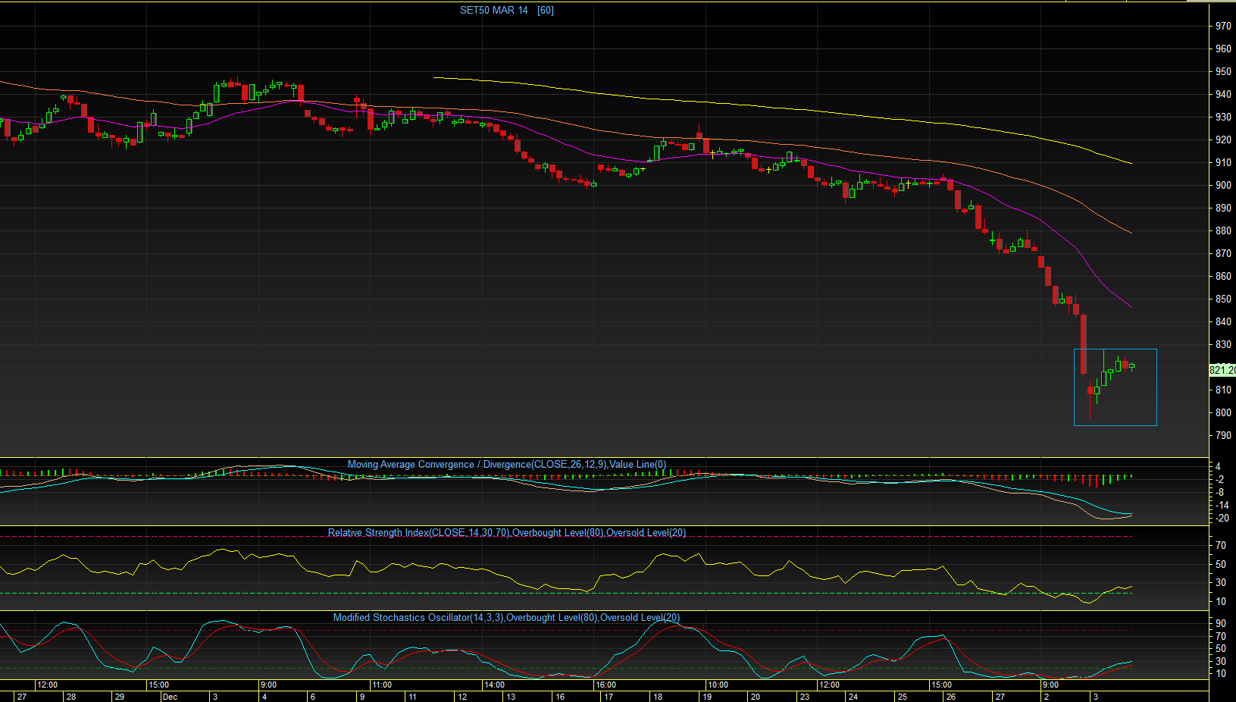Click the 821.20 current price tag

(1222, 370)
